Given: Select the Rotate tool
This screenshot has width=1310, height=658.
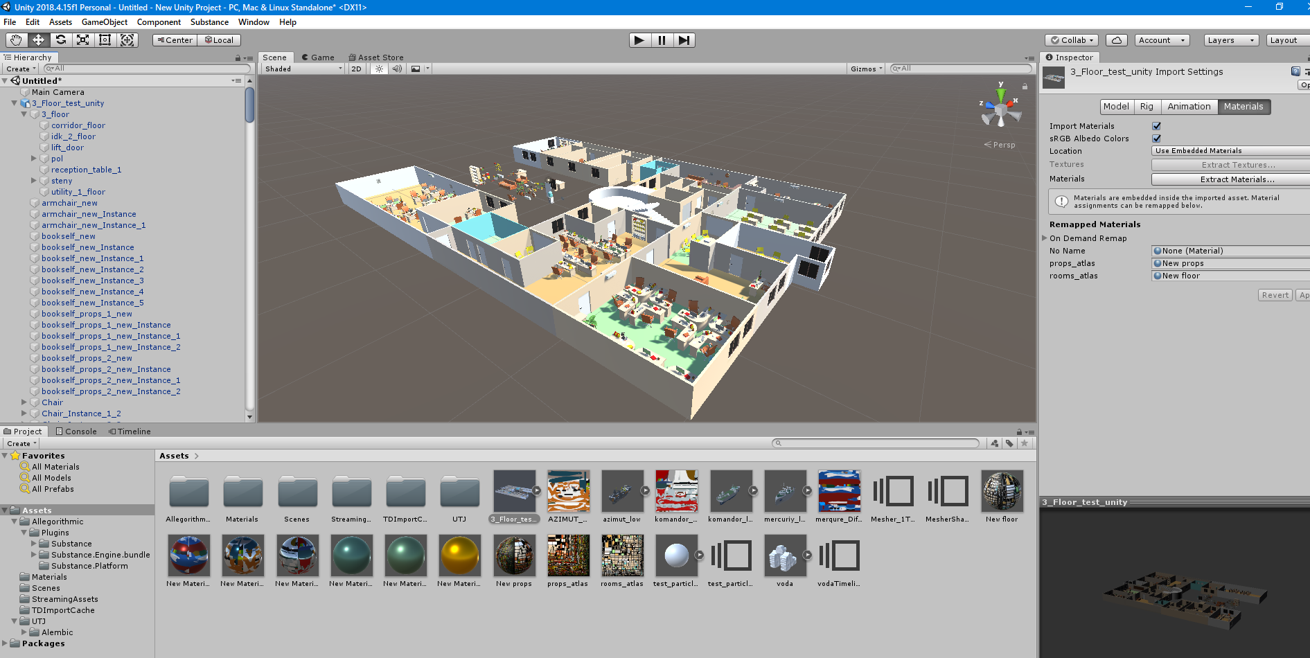Looking at the screenshot, I should [x=60, y=40].
